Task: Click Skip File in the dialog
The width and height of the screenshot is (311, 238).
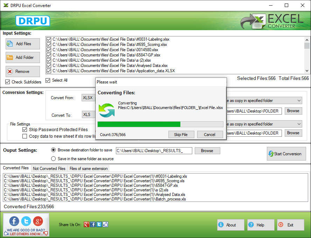Action: [x=181, y=134]
